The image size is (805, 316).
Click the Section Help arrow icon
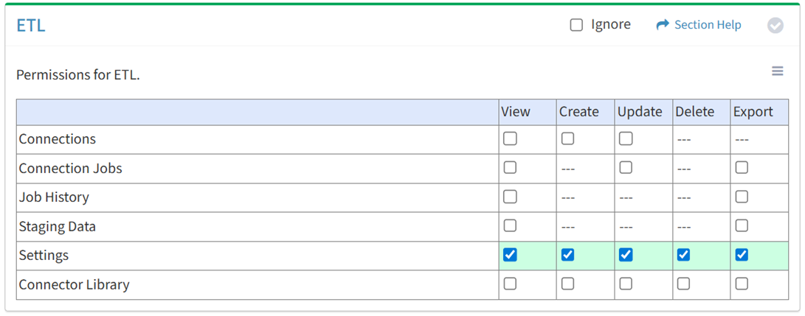(662, 25)
